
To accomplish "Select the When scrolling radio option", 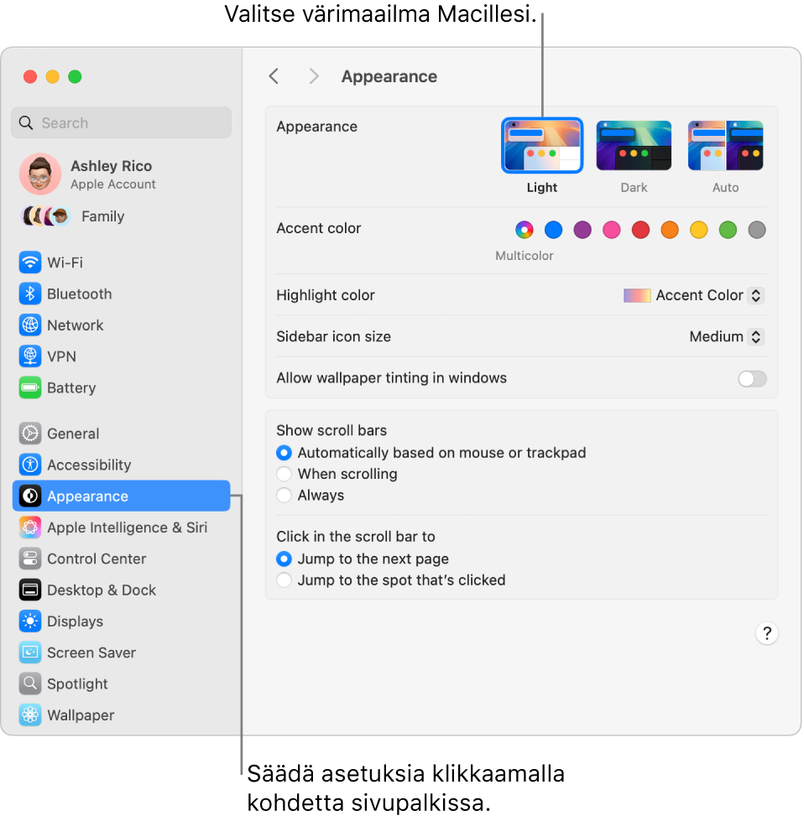I will coord(284,475).
